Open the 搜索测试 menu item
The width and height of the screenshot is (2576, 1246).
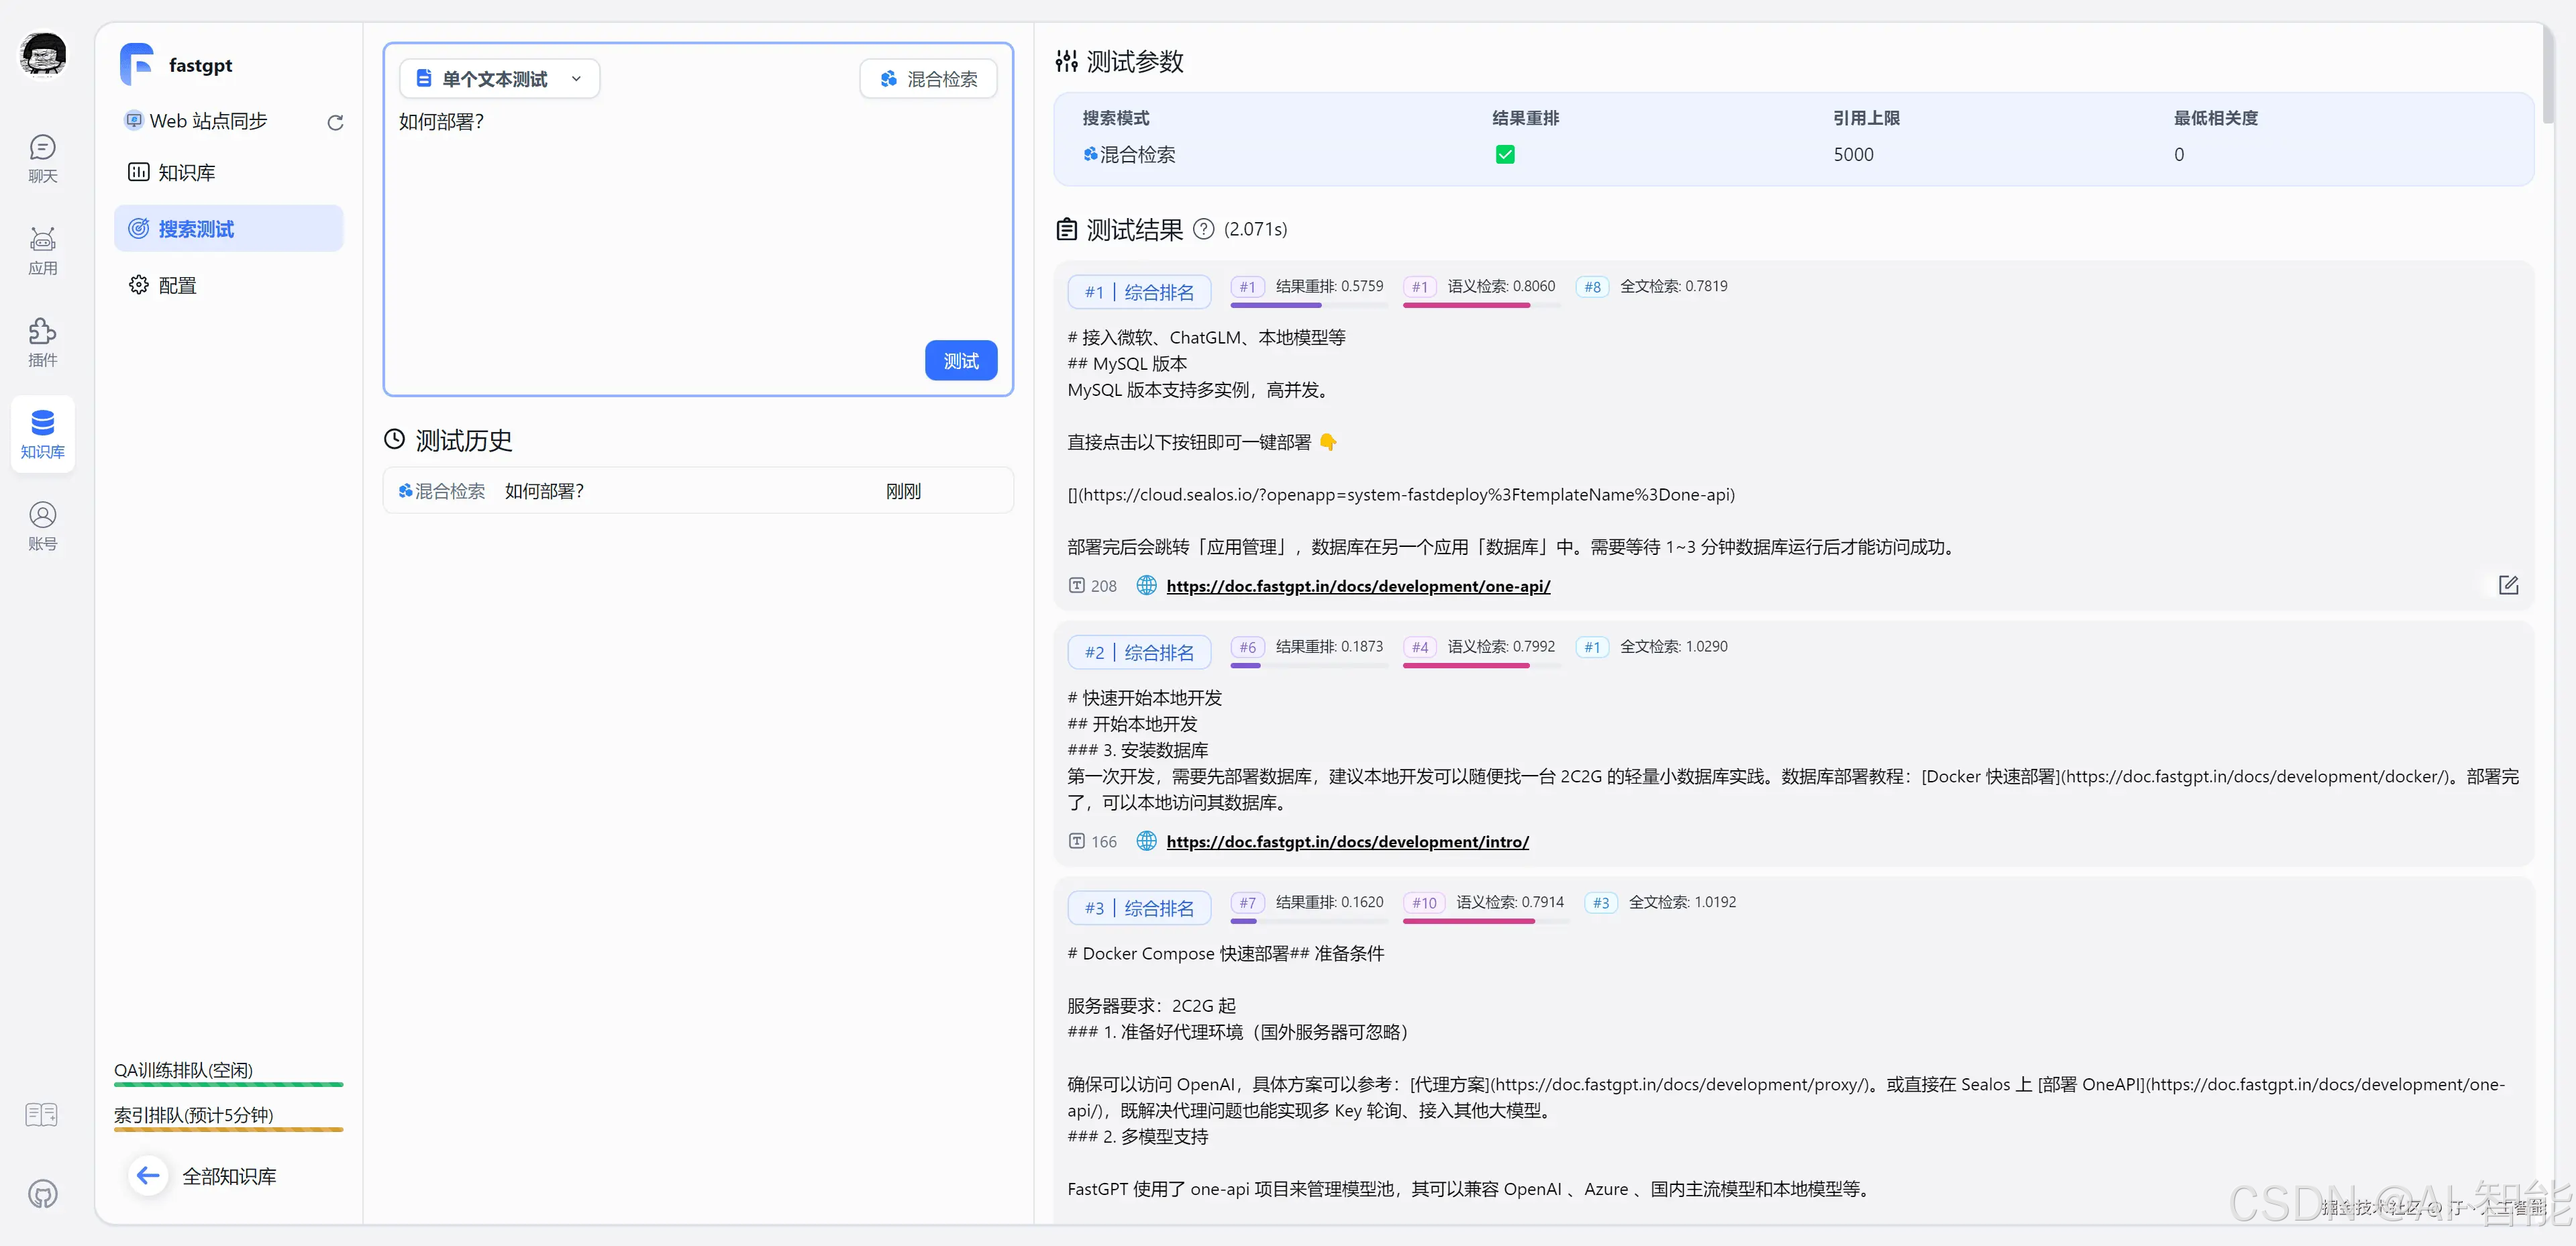[x=196, y=229]
